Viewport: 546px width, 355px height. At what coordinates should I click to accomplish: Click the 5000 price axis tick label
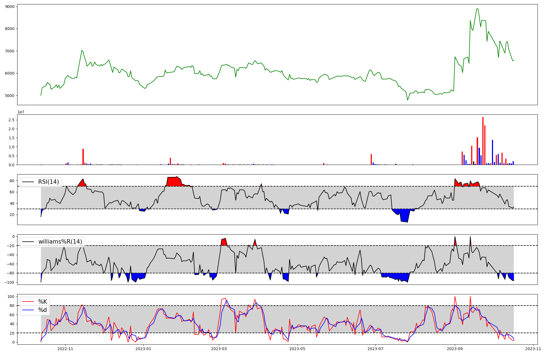pyautogui.click(x=10, y=96)
